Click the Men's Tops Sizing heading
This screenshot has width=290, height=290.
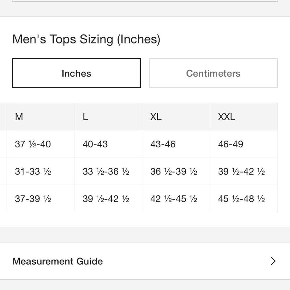(86, 39)
